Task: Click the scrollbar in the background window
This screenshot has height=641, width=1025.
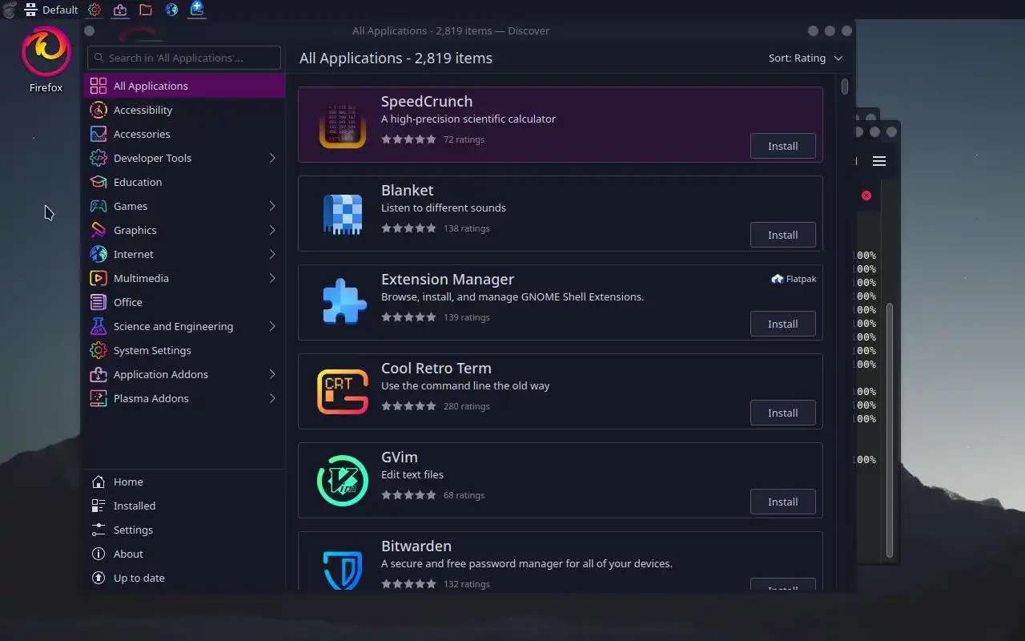Action: (x=889, y=429)
